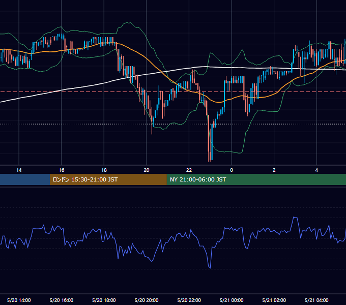Screen dimensions: 346x305
Task: Click the hour label 18 on price chart axis
Action: tap(104, 170)
